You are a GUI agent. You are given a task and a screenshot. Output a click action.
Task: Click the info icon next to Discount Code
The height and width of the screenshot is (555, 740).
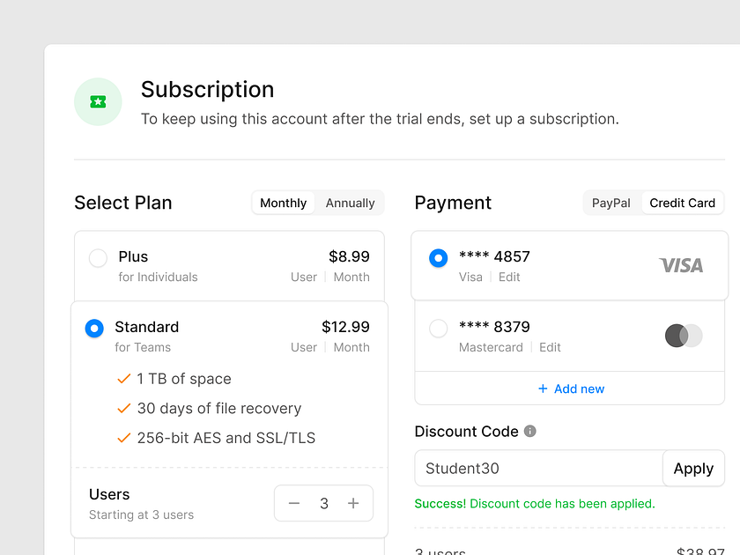[529, 431]
